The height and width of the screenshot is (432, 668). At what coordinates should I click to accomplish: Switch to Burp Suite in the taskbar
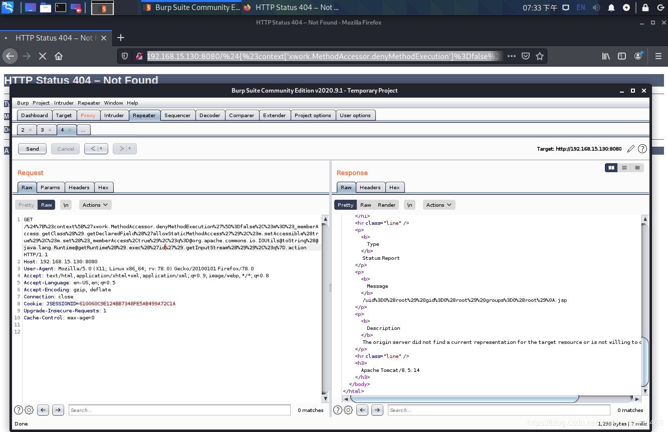[192, 8]
